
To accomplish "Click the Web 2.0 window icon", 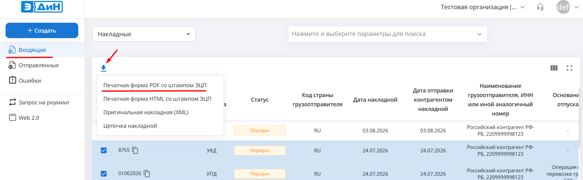I will click(x=13, y=118).
